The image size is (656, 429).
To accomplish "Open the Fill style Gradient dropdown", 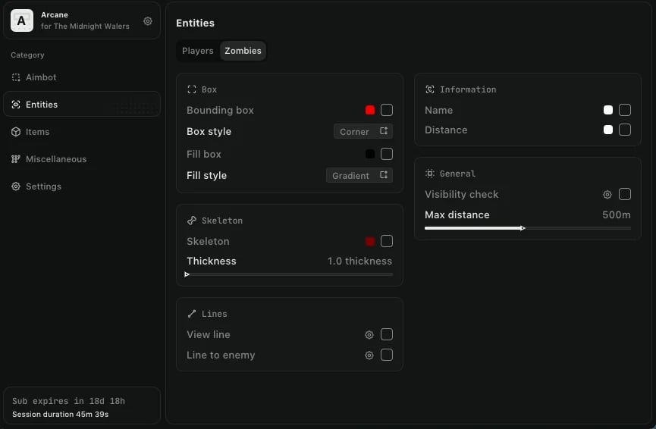I will point(359,176).
